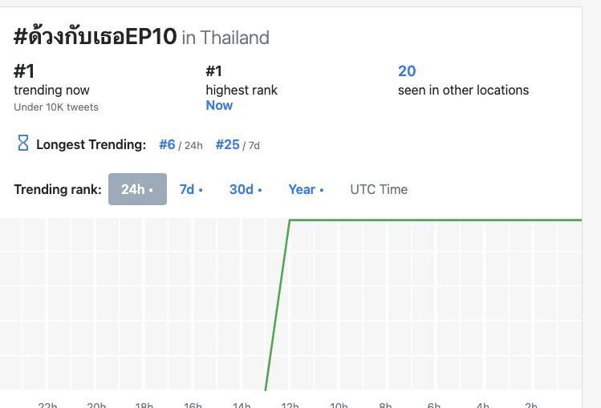
Task: Click the '/ 24h' text after #6
Action: 191,146
